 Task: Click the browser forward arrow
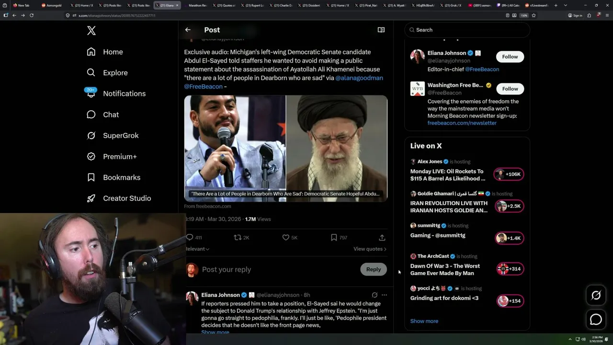[23, 15]
